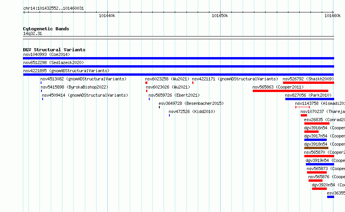
Task: Open the dgv3916n54 variant label
Action: pos(324,128)
